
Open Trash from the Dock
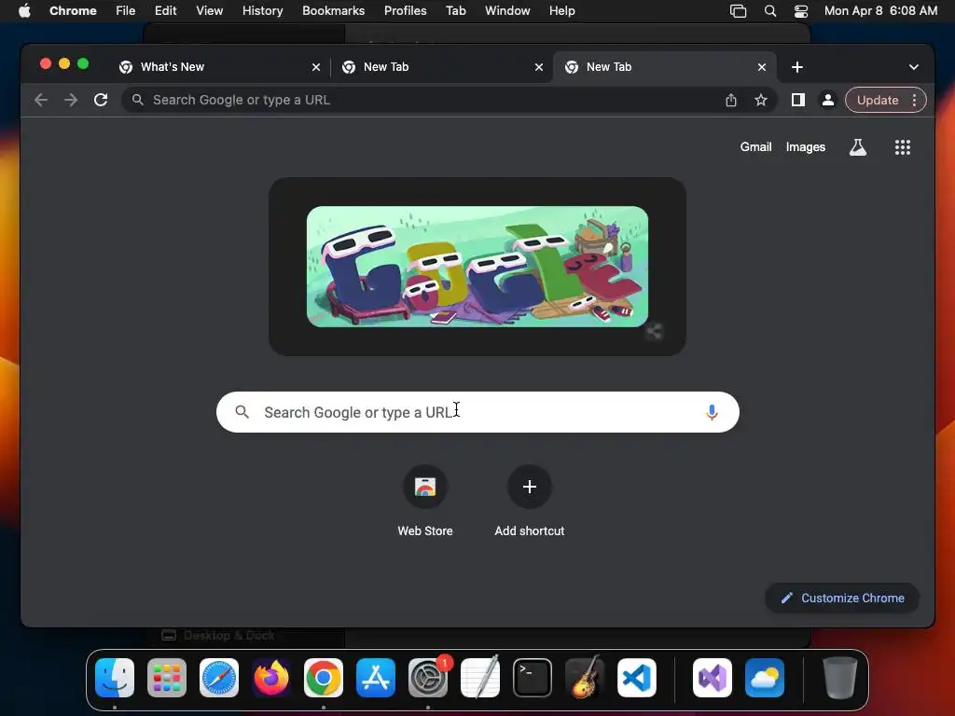pos(840,678)
